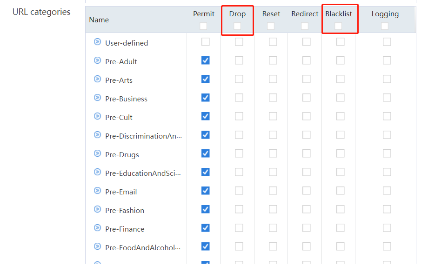Enable Redirect for Pre-Cult

tap(306, 116)
